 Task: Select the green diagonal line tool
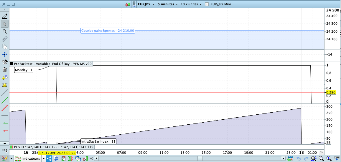[x=5, y=101]
